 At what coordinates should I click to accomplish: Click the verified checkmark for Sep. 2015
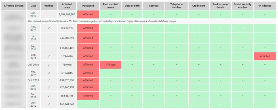click(49, 56)
